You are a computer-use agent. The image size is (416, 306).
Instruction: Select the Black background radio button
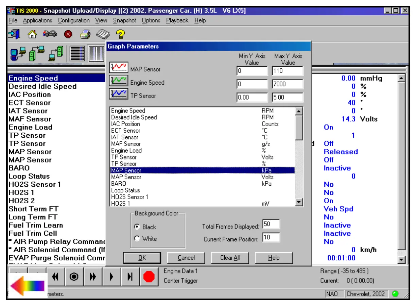point(137,227)
